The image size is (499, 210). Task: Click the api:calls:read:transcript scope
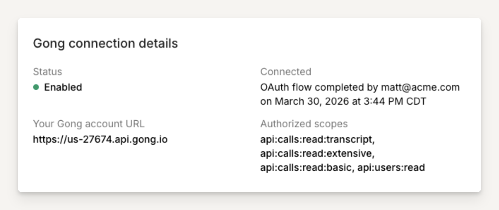[x=317, y=140]
